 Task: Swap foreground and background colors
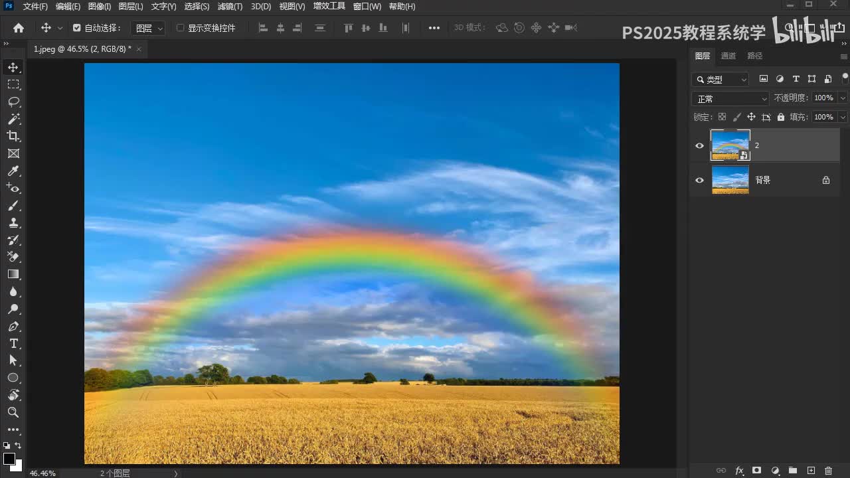coord(18,445)
